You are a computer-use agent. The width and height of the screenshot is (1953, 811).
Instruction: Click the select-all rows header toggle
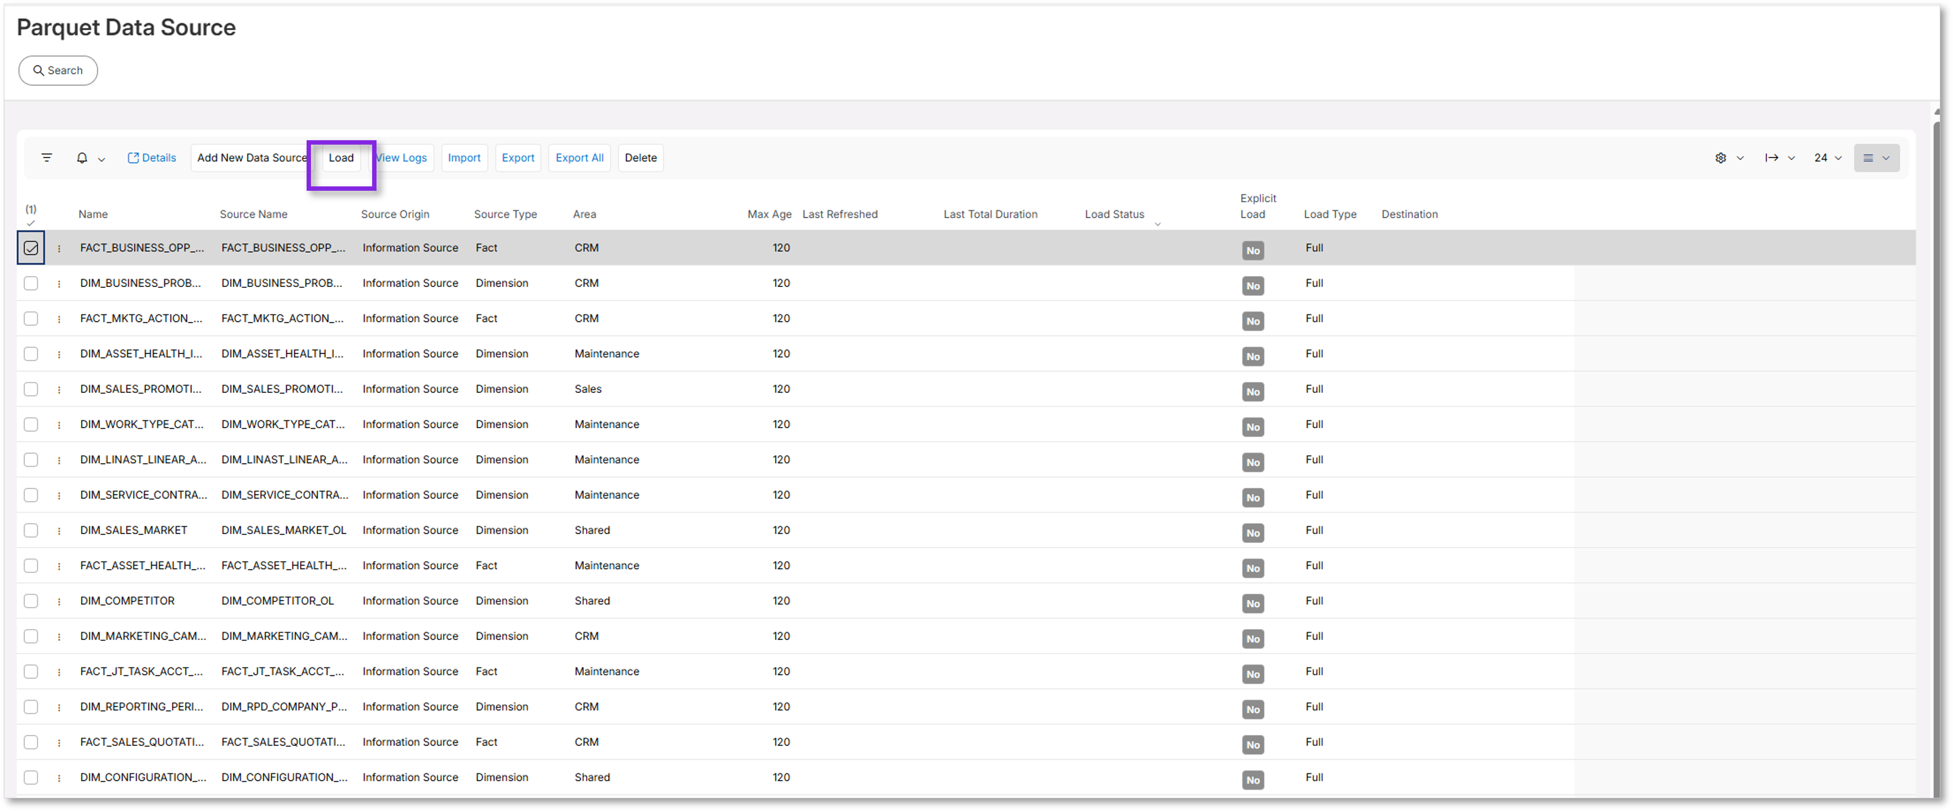point(31,215)
